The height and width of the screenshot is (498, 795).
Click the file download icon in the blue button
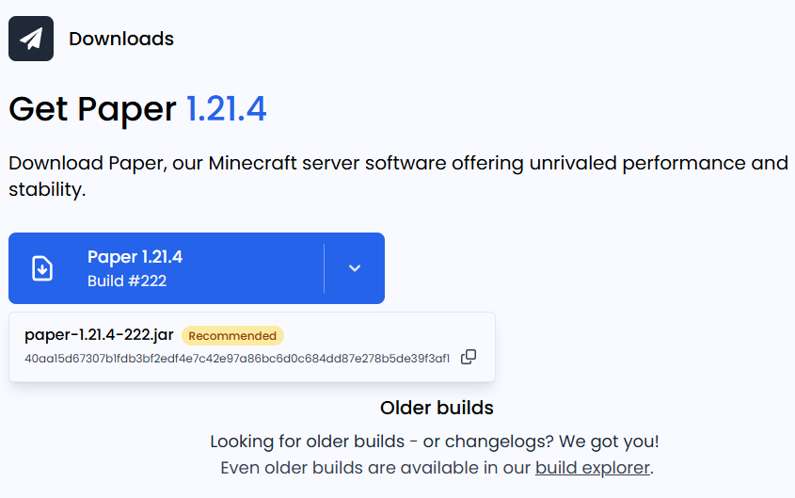tap(42, 268)
